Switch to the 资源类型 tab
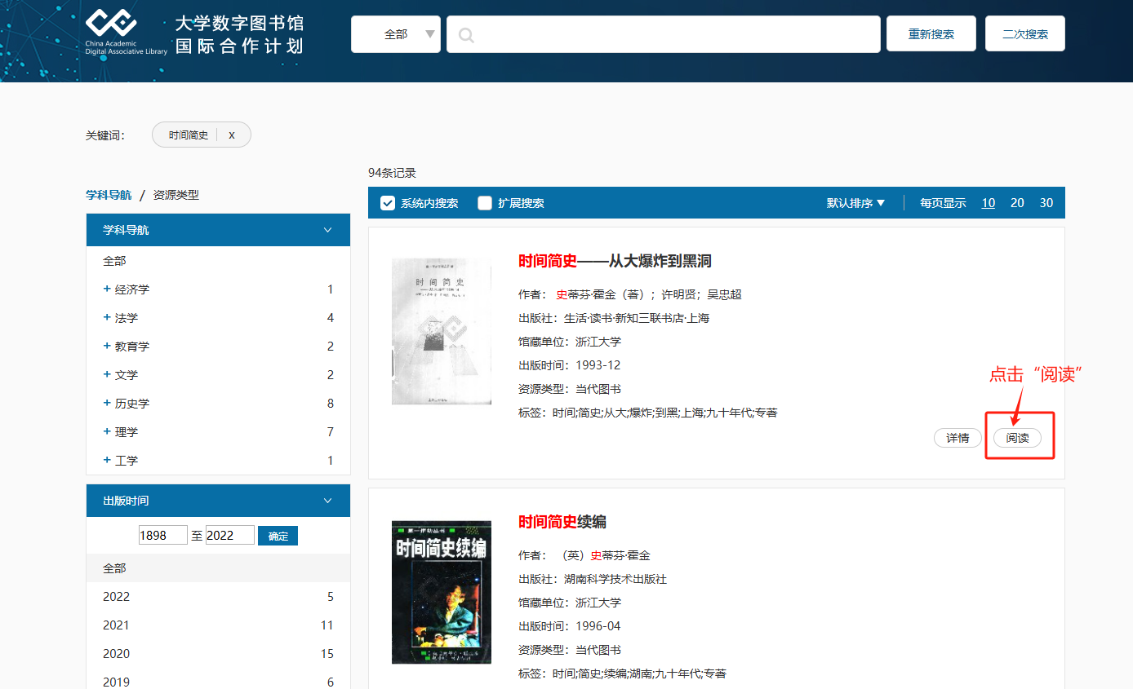 176,195
